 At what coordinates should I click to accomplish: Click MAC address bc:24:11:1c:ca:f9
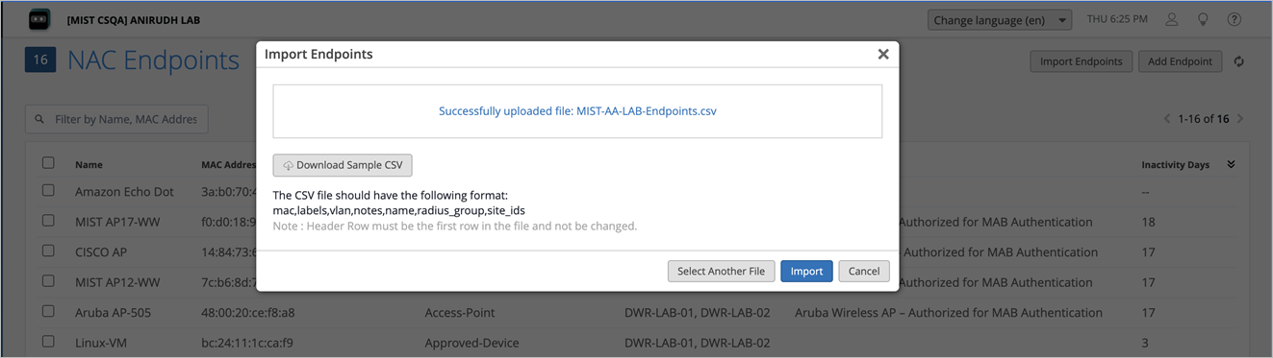click(x=247, y=343)
